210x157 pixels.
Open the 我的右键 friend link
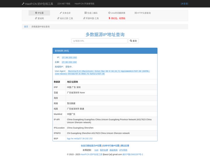pyautogui.click(x=104, y=150)
